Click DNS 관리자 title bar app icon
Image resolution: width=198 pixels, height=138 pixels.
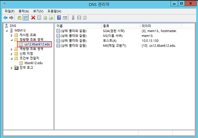tap(5, 4)
